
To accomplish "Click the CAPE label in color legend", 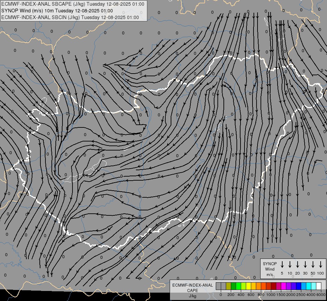I will click(x=192, y=290).
